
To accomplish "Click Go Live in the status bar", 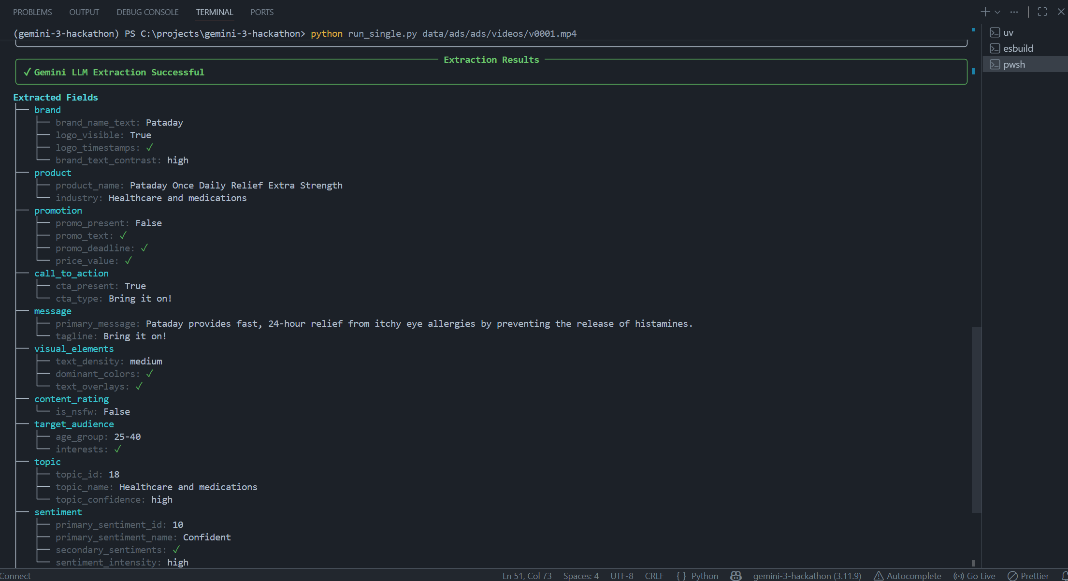I will (x=974, y=576).
